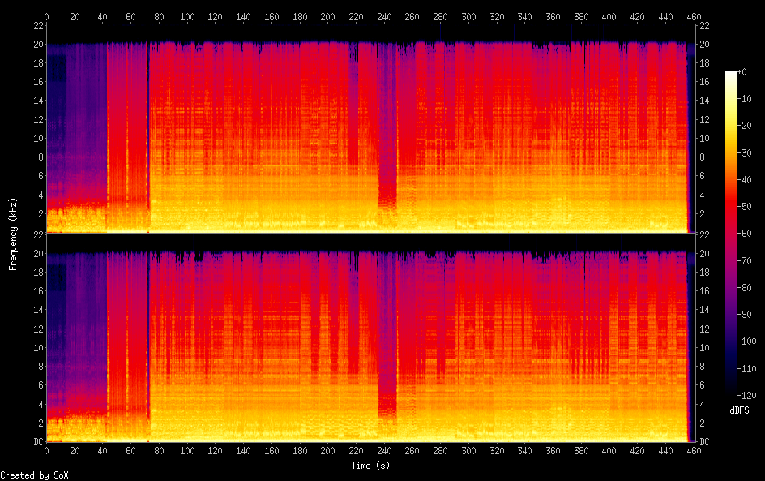
Task: Click the 'DC' label at bottom left
Action: pyautogui.click(x=36, y=441)
